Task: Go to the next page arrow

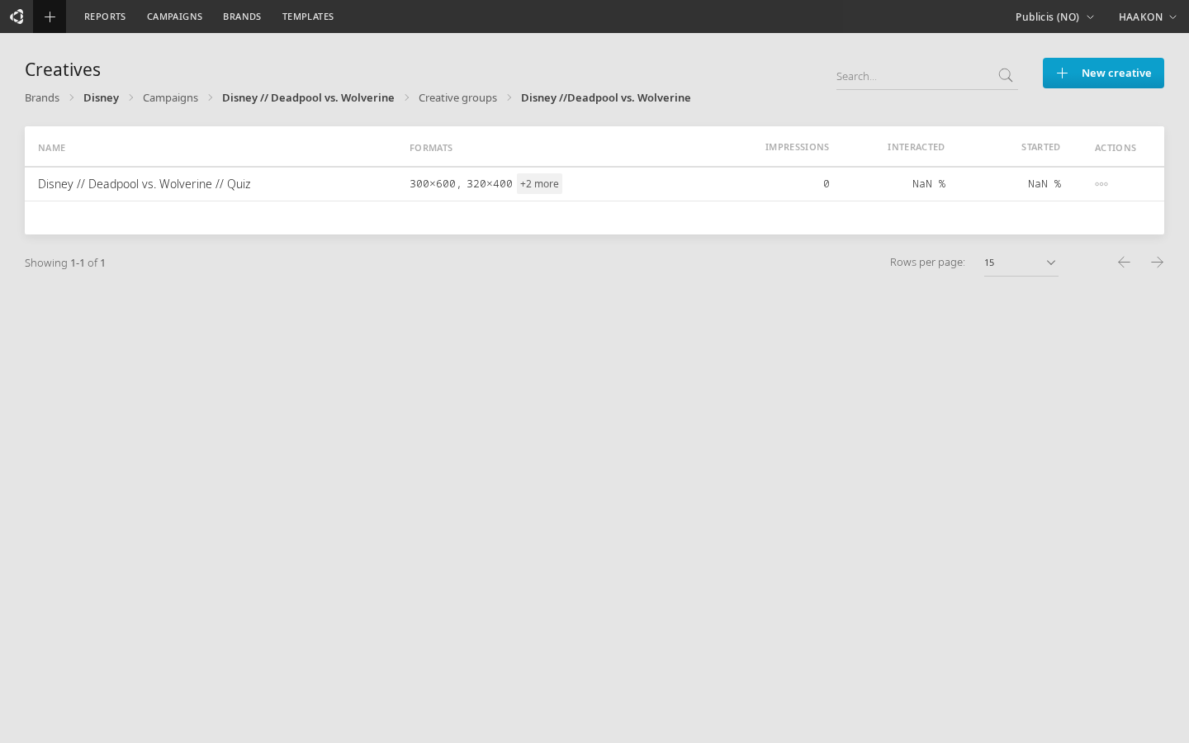Action: (x=1157, y=263)
